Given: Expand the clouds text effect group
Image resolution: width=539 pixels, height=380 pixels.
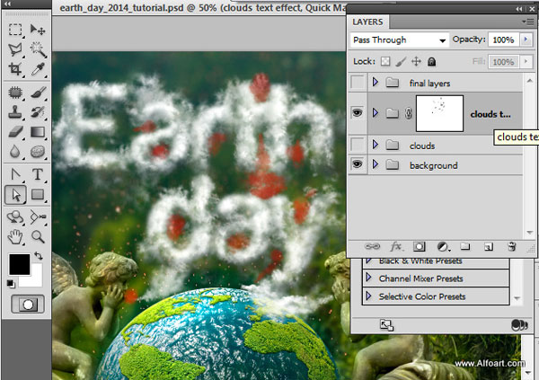Looking at the screenshot, I should coord(376,112).
